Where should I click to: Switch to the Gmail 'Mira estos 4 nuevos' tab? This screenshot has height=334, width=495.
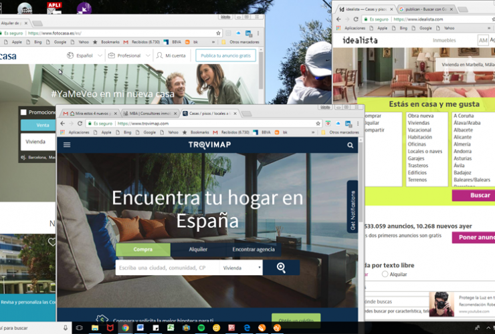90,113
